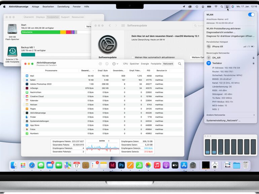Image resolution: width=259 pixels, height=194 pixels.
Task: Select the Testlabor network
Action: (230, 63)
